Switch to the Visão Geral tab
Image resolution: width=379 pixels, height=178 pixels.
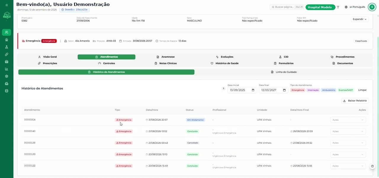click(x=47, y=57)
